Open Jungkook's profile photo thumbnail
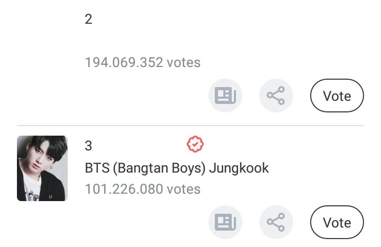Viewport: 381px width, 247px height. pos(42,168)
